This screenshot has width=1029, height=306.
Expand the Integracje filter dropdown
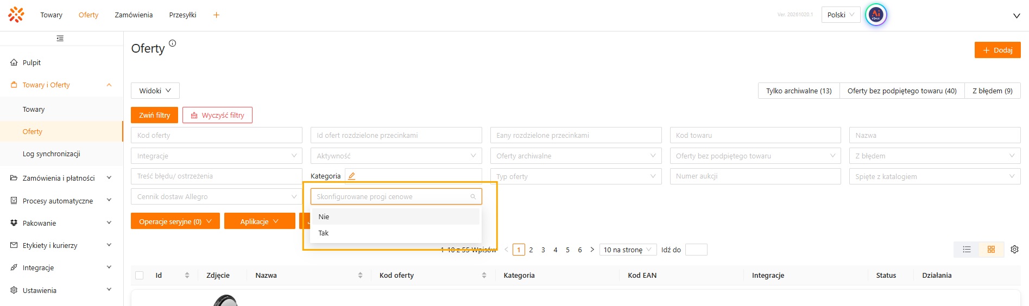tap(217, 156)
